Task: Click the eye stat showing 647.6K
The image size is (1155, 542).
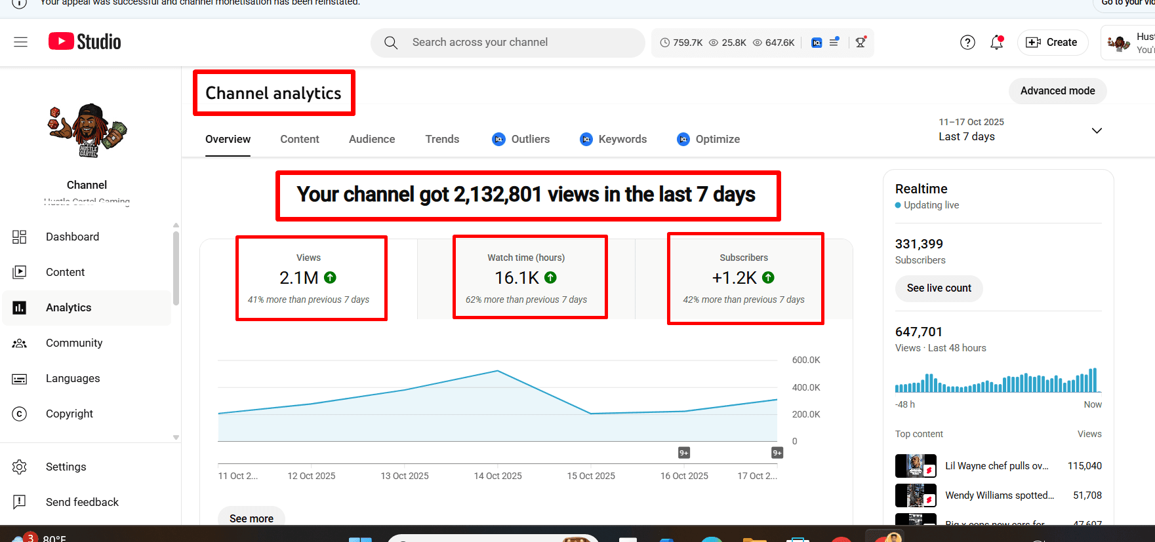Action: [x=773, y=43]
